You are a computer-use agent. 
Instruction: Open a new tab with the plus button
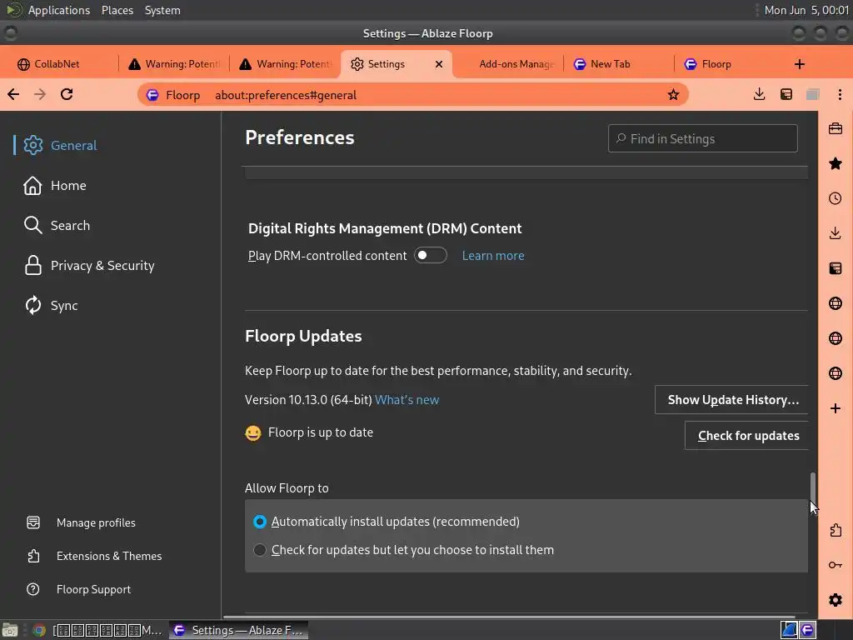coord(799,64)
